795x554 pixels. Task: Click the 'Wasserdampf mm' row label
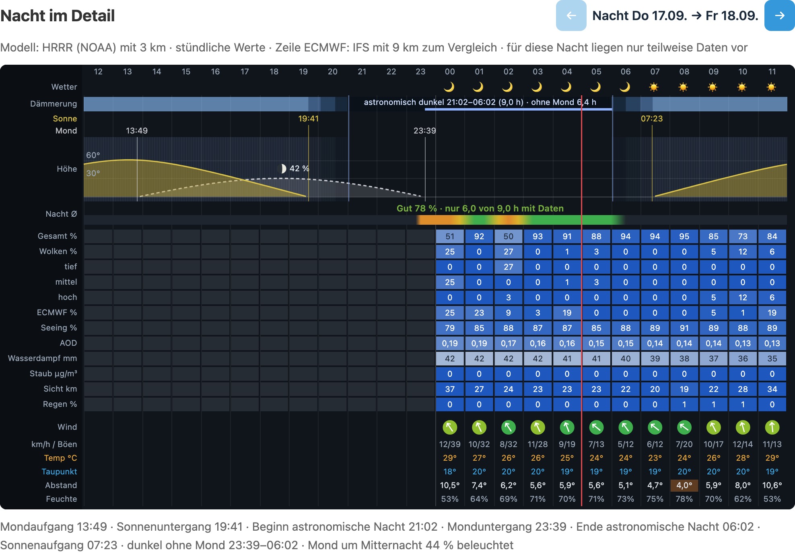click(42, 358)
